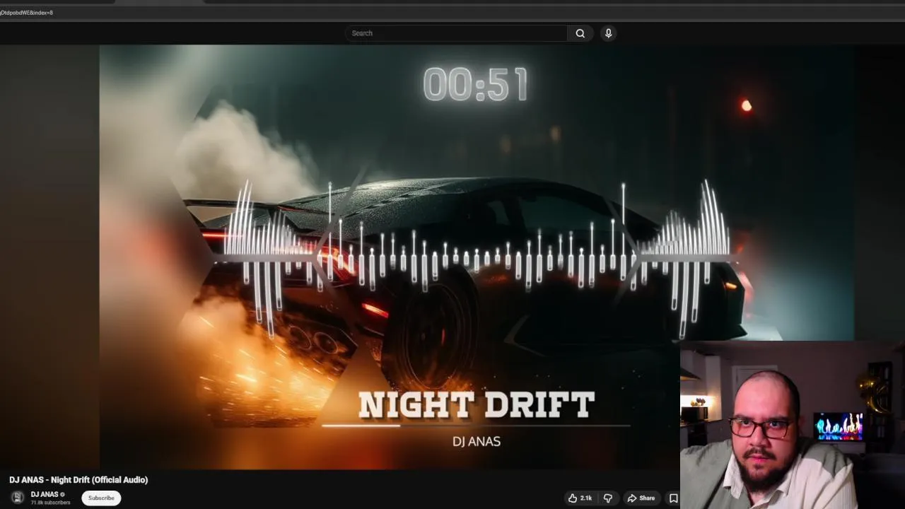The width and height of the screenshot is (905, 509).
Task: Open the DJ ANAS channel avatar
Action: click(18, 498)
